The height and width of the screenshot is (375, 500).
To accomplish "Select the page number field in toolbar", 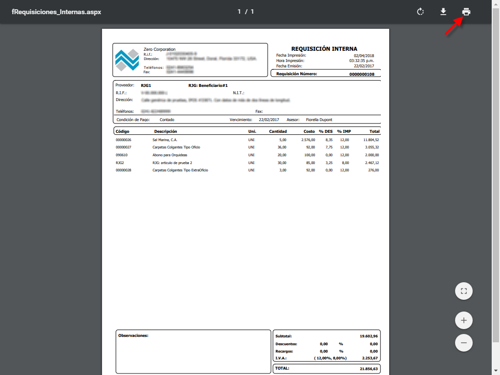I will (x=239, y=12).
